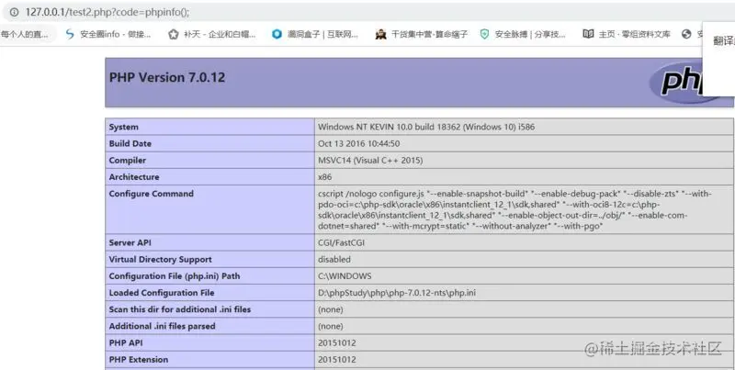Open the 安全圈info bookmark
Viewport: 735px width, 370px height.
point(108,34)
